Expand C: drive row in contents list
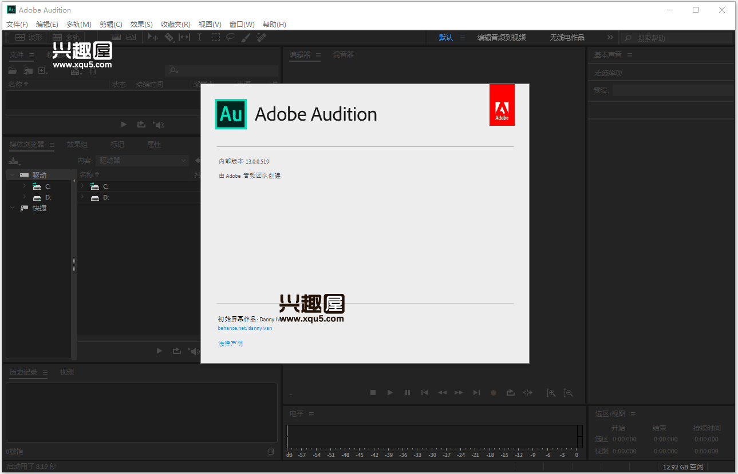This screenshot has height=474, width=738. [82, 186]
